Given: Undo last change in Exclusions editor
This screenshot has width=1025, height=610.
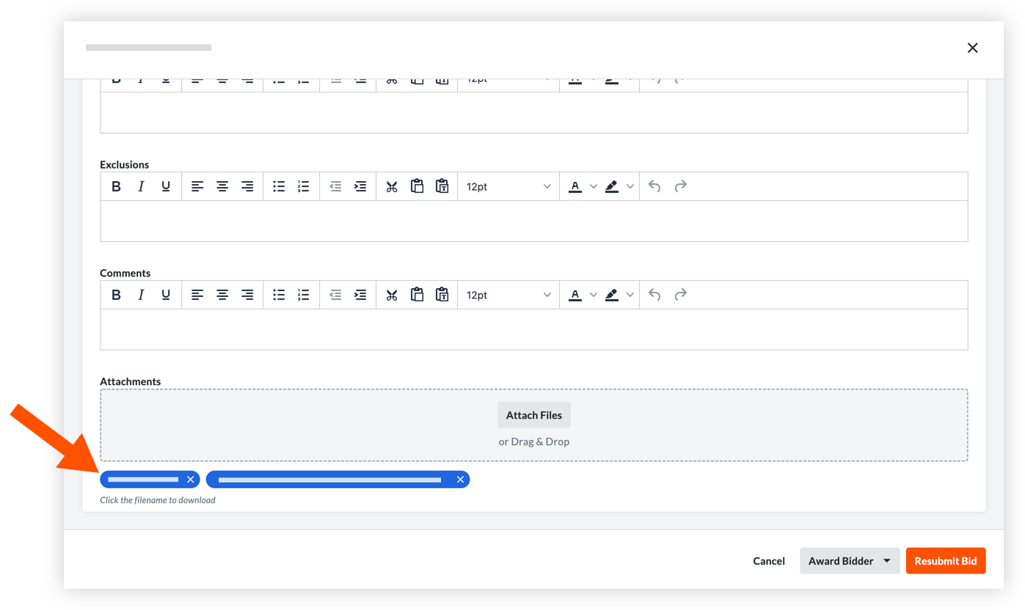Looking at the screenshot, I should point(654,186).
